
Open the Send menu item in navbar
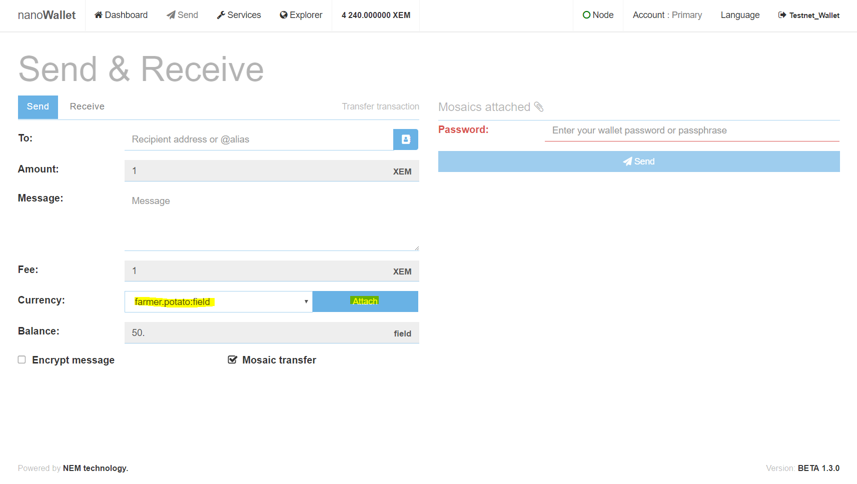click(x=182, y=15)
